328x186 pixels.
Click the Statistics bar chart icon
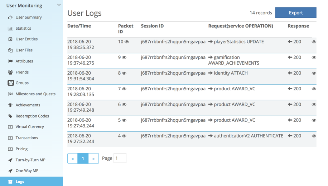tap(10, 29)
